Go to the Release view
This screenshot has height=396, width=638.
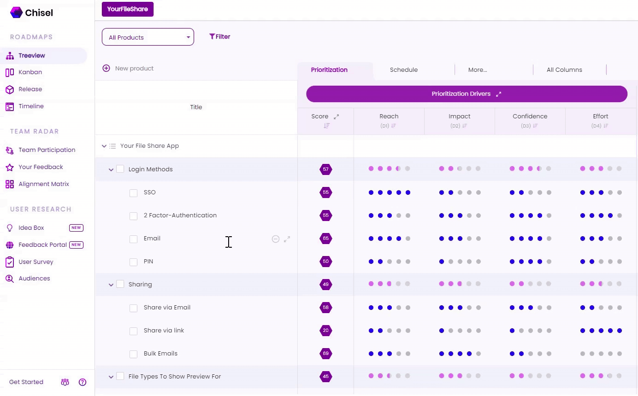point(30,89)
